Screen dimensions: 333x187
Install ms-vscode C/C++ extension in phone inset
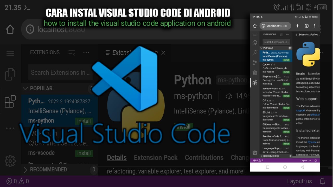286,72
